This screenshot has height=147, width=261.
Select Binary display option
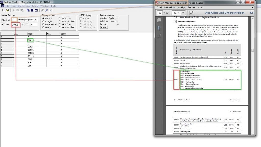47,27
